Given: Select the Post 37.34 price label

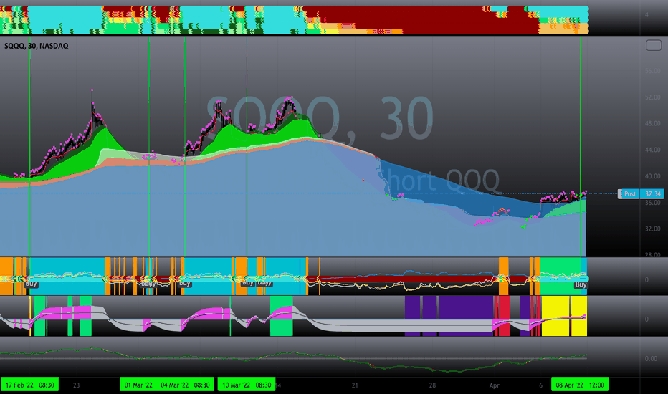Looking at the screenshot, I should coord(641,194).
